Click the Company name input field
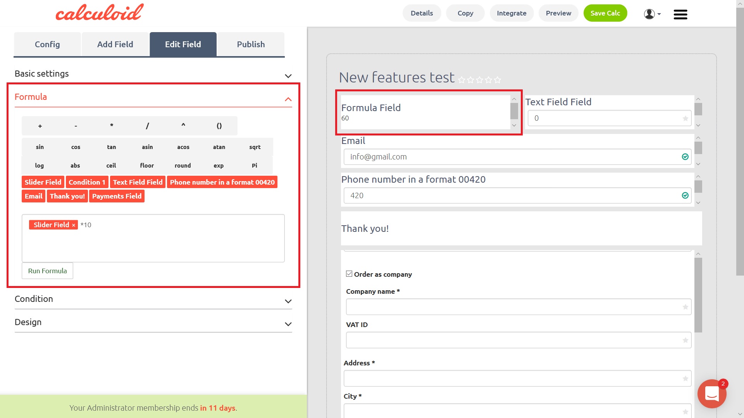 point(518,307)
